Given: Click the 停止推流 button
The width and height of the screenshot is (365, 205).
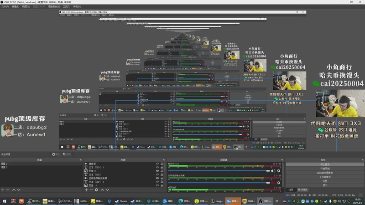Looking at the screenshot, I should pos(325,164).
